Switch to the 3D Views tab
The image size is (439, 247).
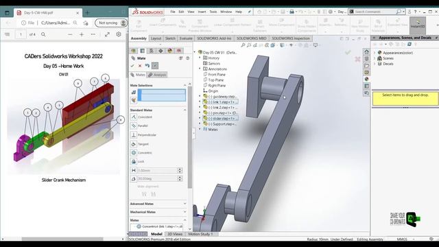(175, 234)
